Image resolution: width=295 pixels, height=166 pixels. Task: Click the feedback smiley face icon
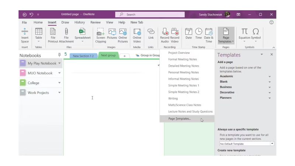tap(271, 23)
